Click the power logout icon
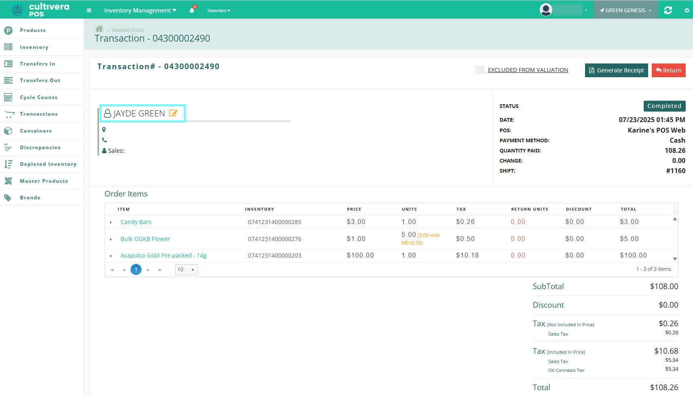Viewport: 693px width, 395px height. click(687, 11)
